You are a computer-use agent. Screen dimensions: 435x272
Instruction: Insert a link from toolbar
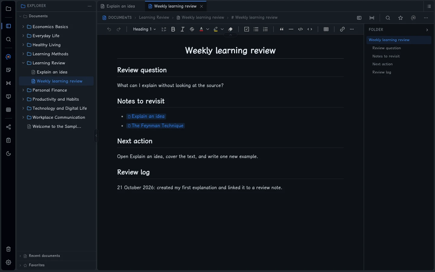[342, 29]
